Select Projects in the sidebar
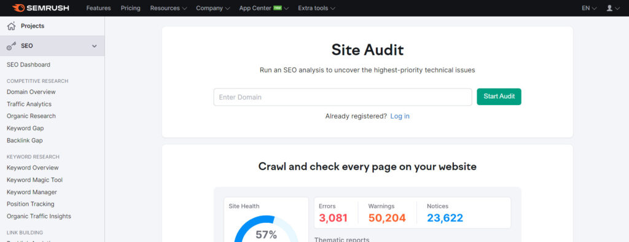The height and width of the screenshot is (242, 629). (33, 26)
